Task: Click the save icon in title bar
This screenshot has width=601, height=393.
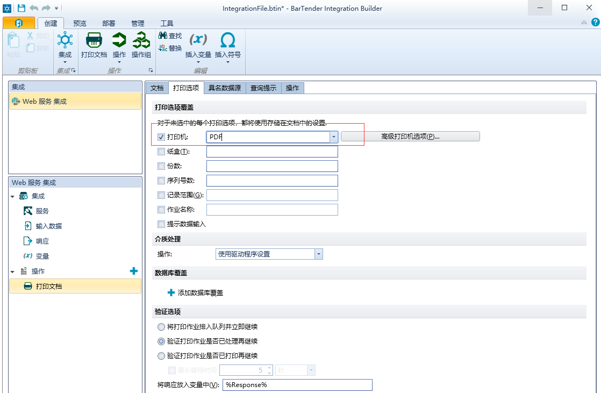Action: point(22,8)
